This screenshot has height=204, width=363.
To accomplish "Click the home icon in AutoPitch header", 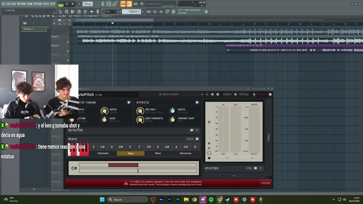I will click(x=254, y=94).
